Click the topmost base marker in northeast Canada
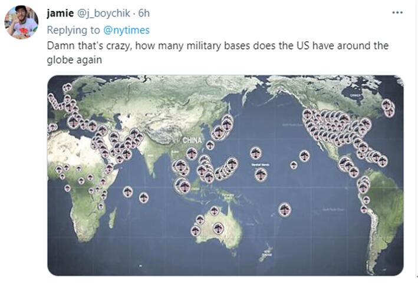 [x=386, y=105]
